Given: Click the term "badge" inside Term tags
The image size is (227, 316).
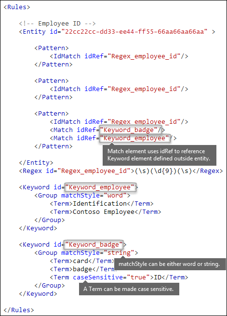Looking at the screenshot, I should (x=82, y=269).
